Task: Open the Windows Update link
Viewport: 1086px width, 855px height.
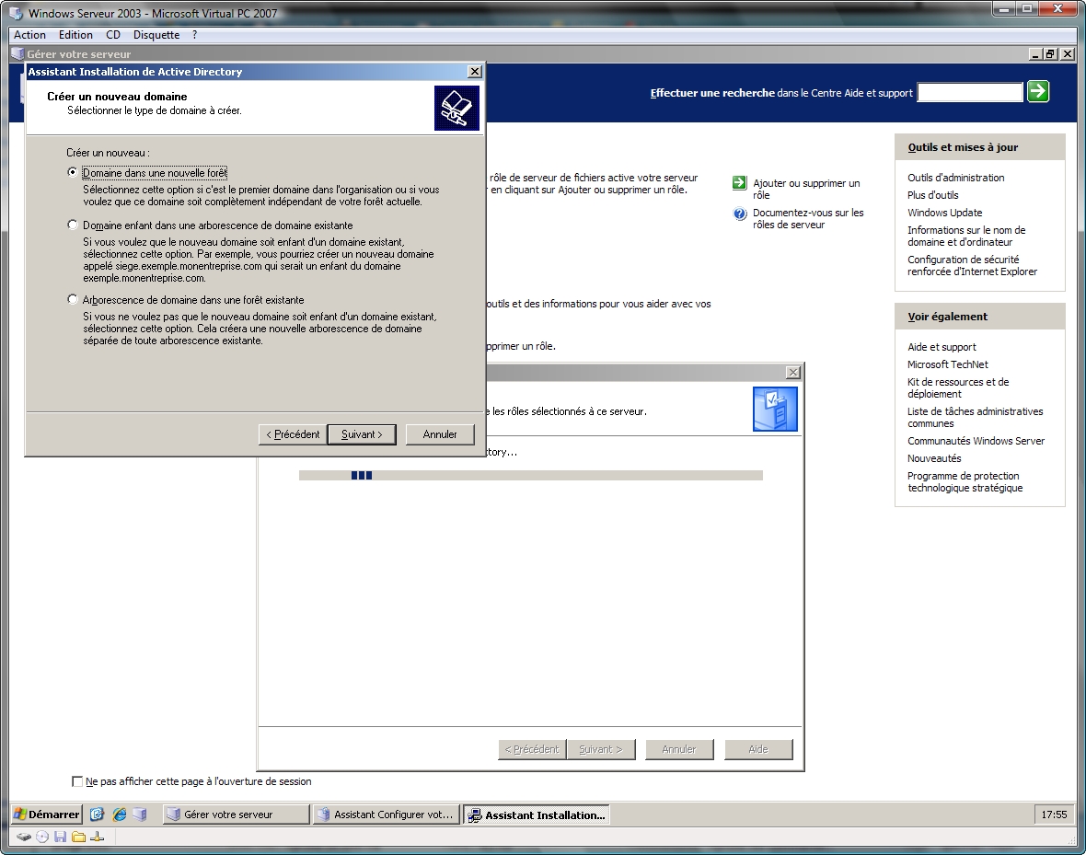Action: coord(944,213)
